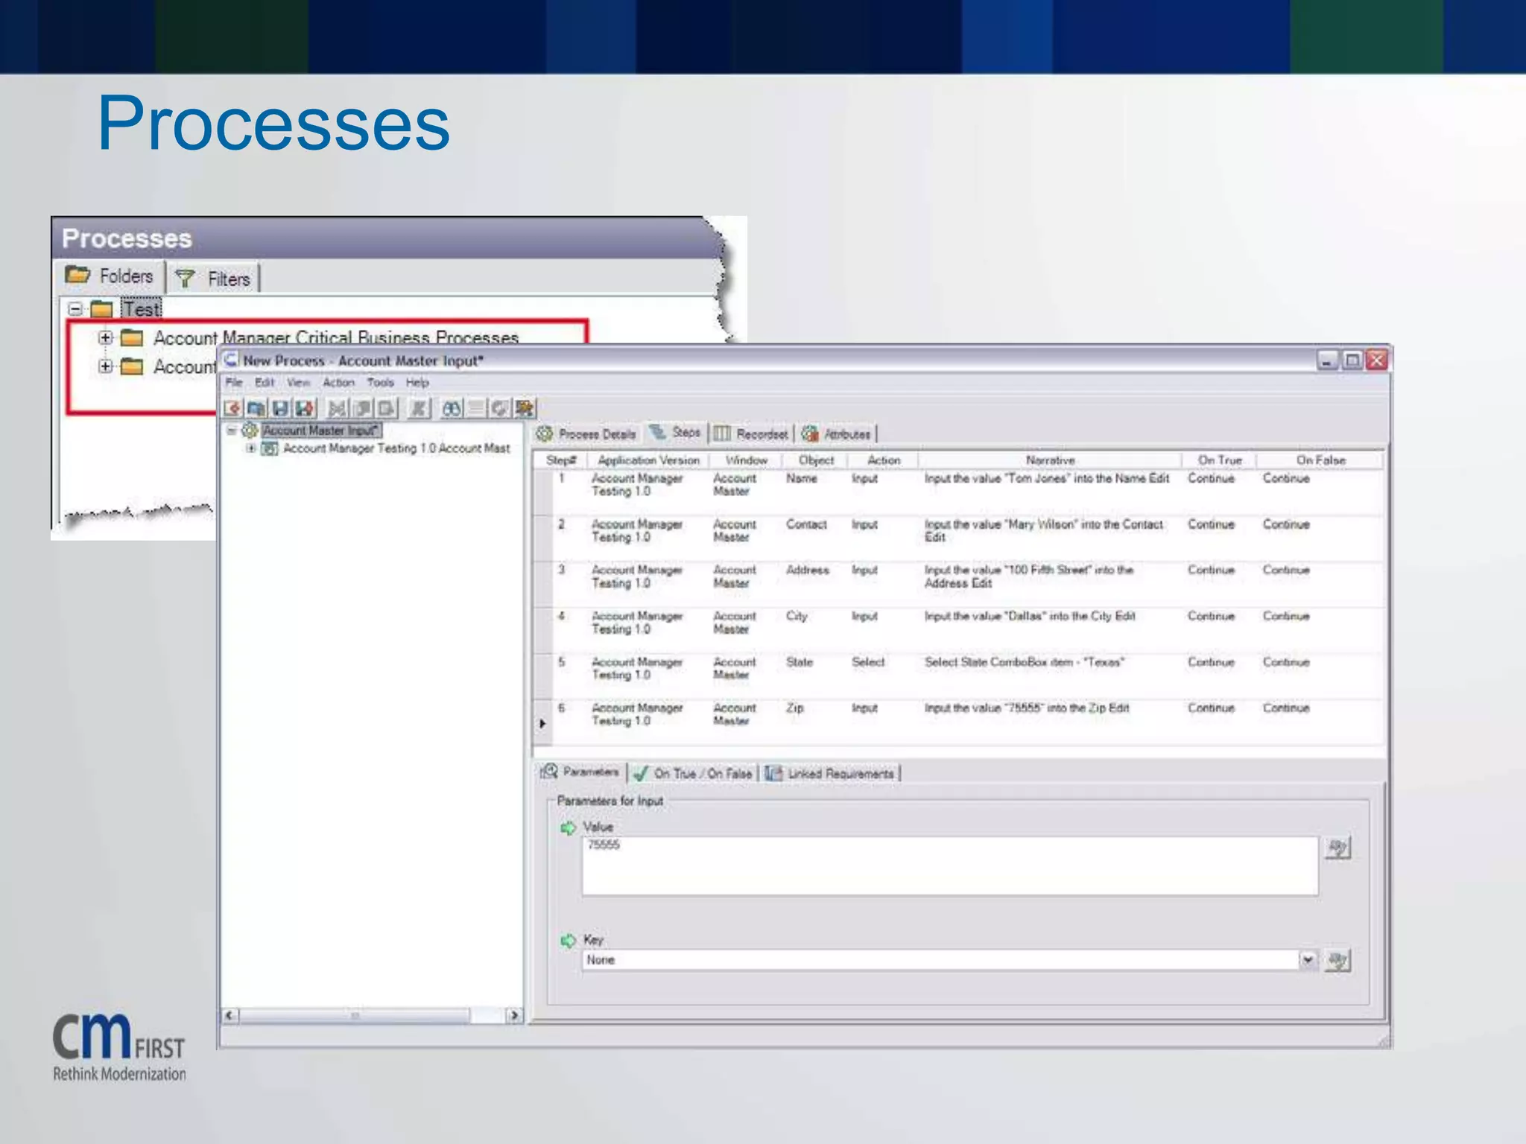This screenshot has width=1526, height=1144.
Task: Click the grayed list lines toolbar icon
Action: click(475, 408)
